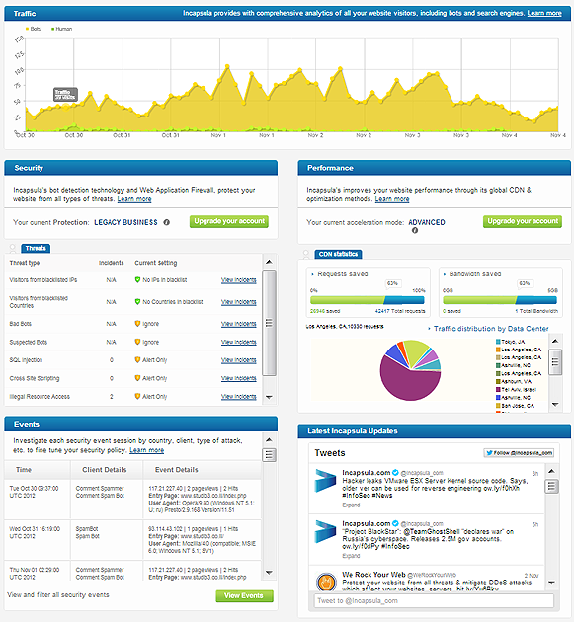The height and width of the screenshot is (622, 574).
Task: Click the orange shield icon in SQL Injection row
Action: tap(137, 360)
